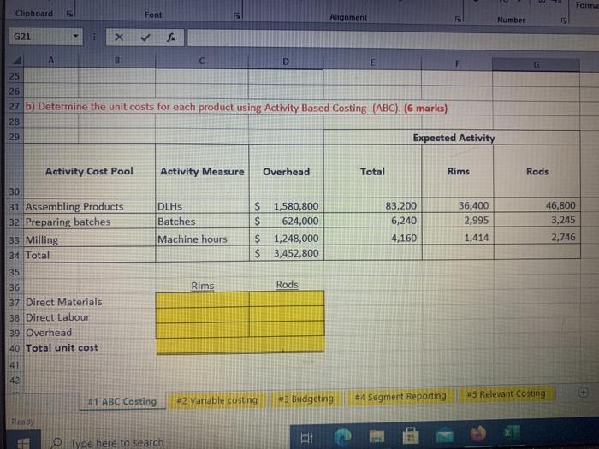Viewport: 599px width, 449px height.
Task: Click the Rods Direct Materials yellow cell
Action: click(x=287, y=299)
